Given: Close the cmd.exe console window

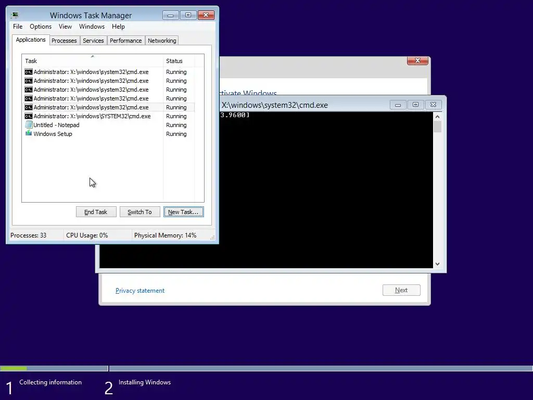Looking at the screenshot, I should pos(433,105).
